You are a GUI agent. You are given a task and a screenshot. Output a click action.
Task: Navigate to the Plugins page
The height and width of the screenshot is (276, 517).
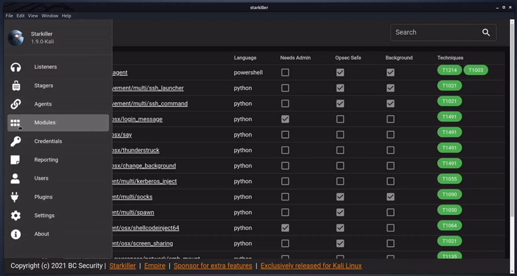click(x=43, y=197)
